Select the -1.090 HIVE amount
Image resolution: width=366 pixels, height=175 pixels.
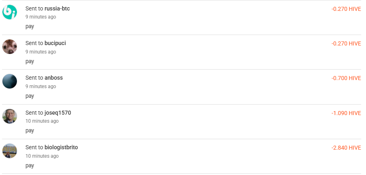tap(346, 113)
